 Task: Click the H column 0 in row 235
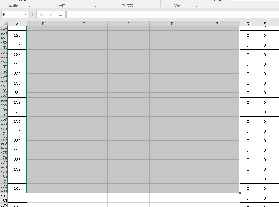pyautogui.click(x=265, y=131)
